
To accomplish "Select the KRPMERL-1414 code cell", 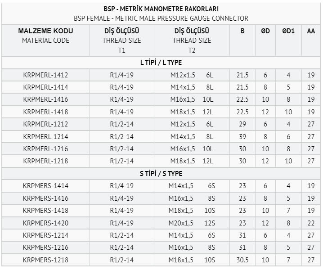I will coord(45,87).
